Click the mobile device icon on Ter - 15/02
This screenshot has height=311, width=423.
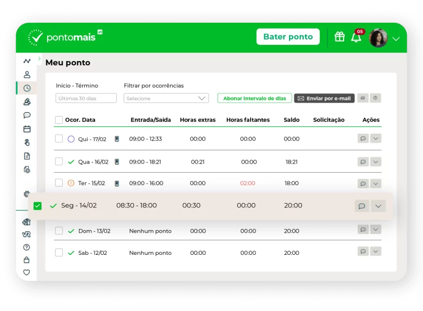[x=117, y=184]
